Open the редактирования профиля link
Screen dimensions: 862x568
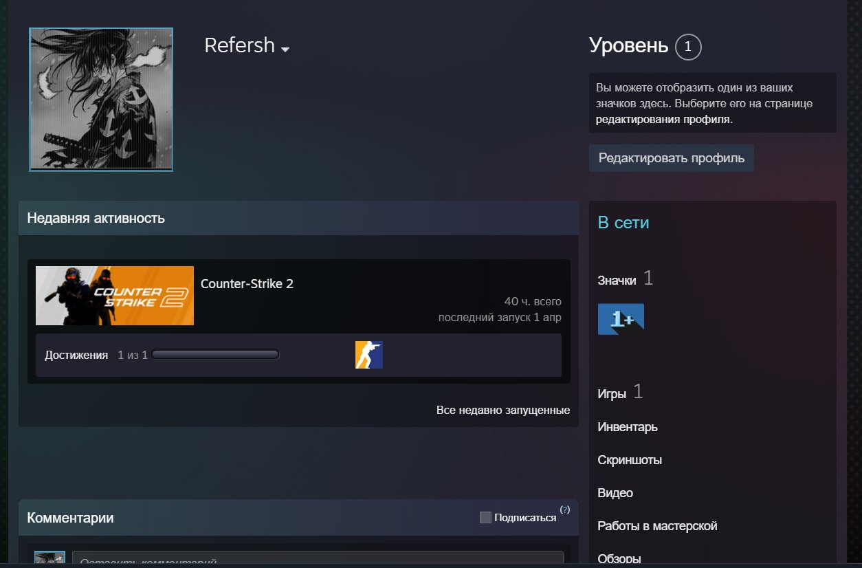(664, 120)
